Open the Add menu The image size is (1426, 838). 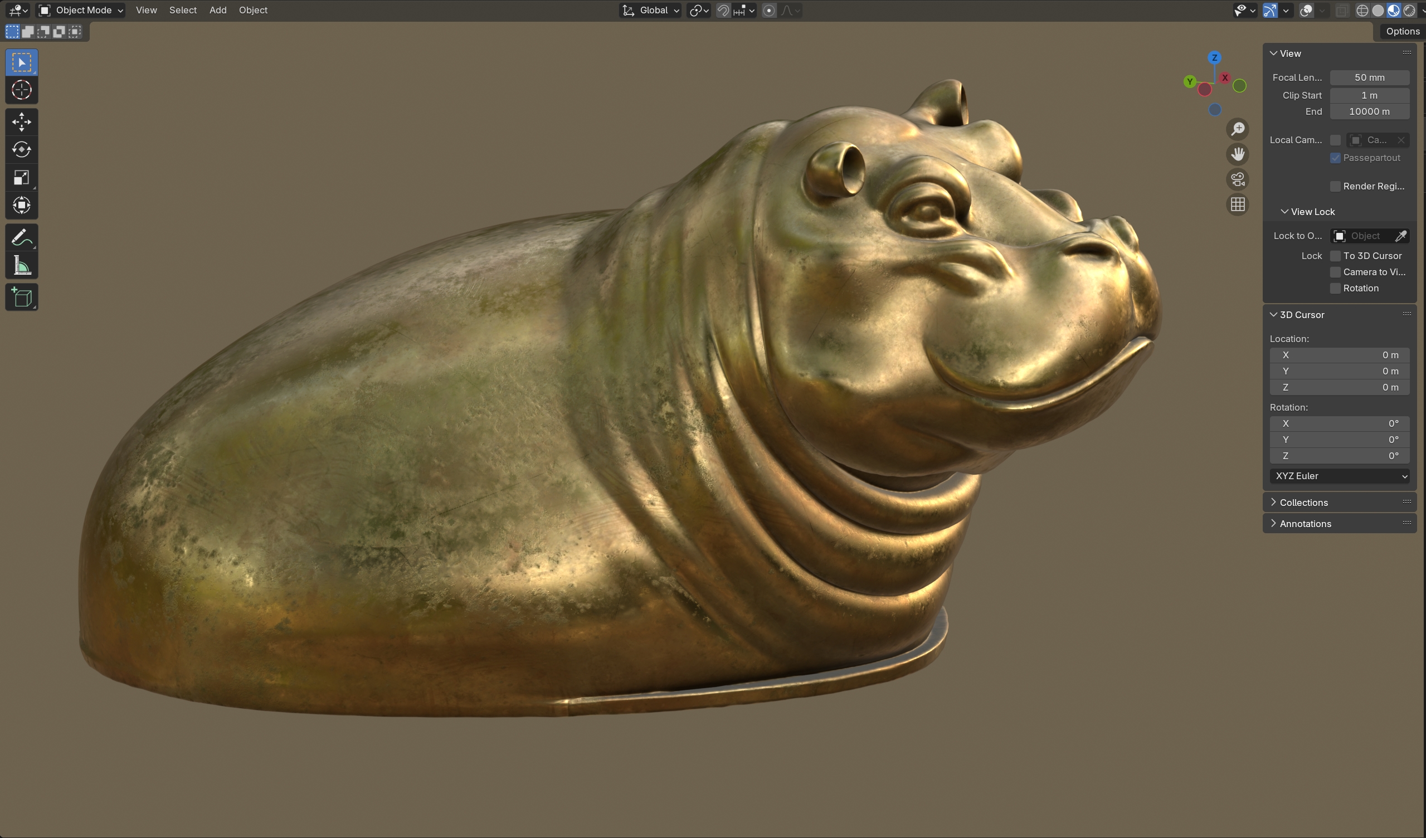point(218,10)
